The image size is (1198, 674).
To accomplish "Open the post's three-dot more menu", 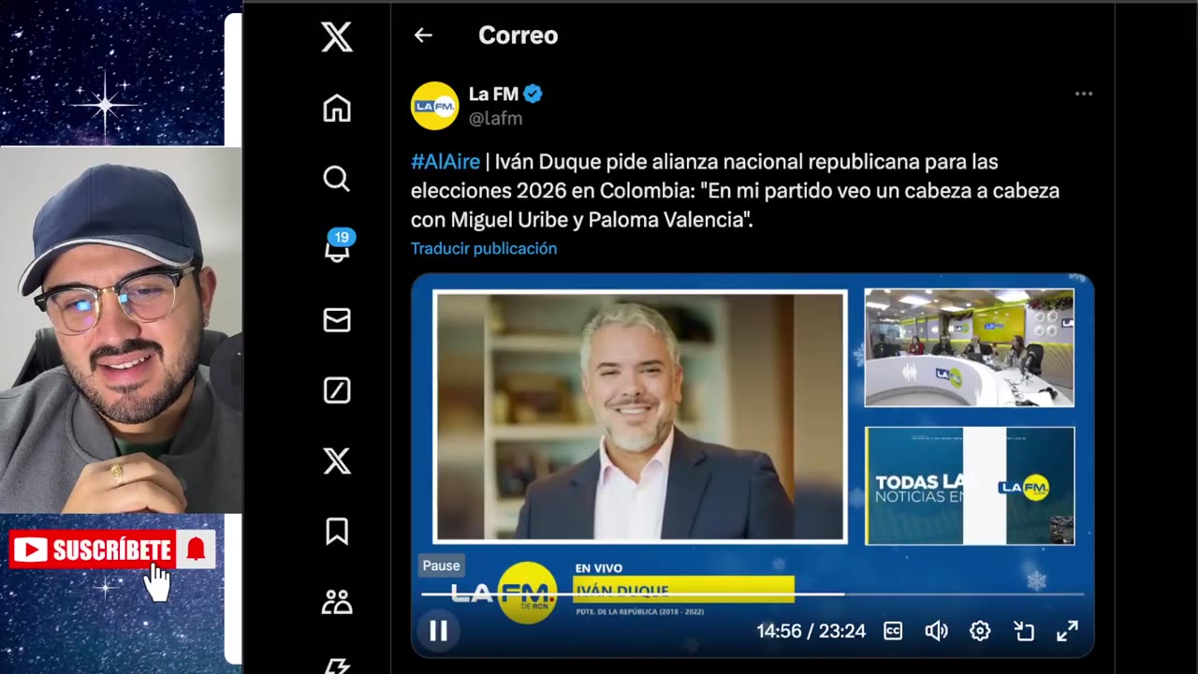I will click(x=1084, y=94).
